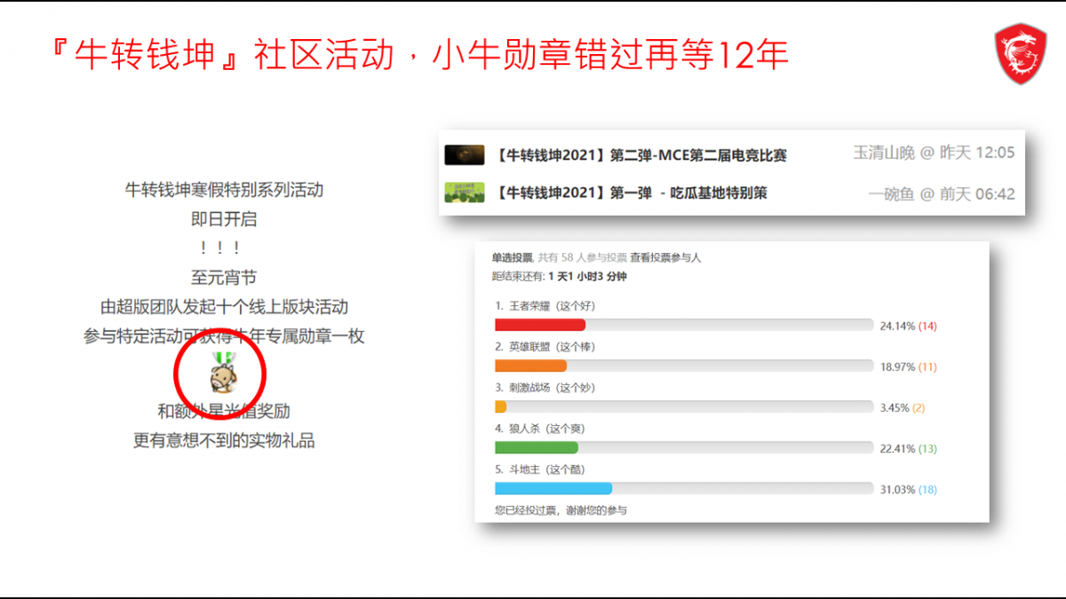
Task: Click the red 王者荣耀 vote bar
Action: pos(540,325)
